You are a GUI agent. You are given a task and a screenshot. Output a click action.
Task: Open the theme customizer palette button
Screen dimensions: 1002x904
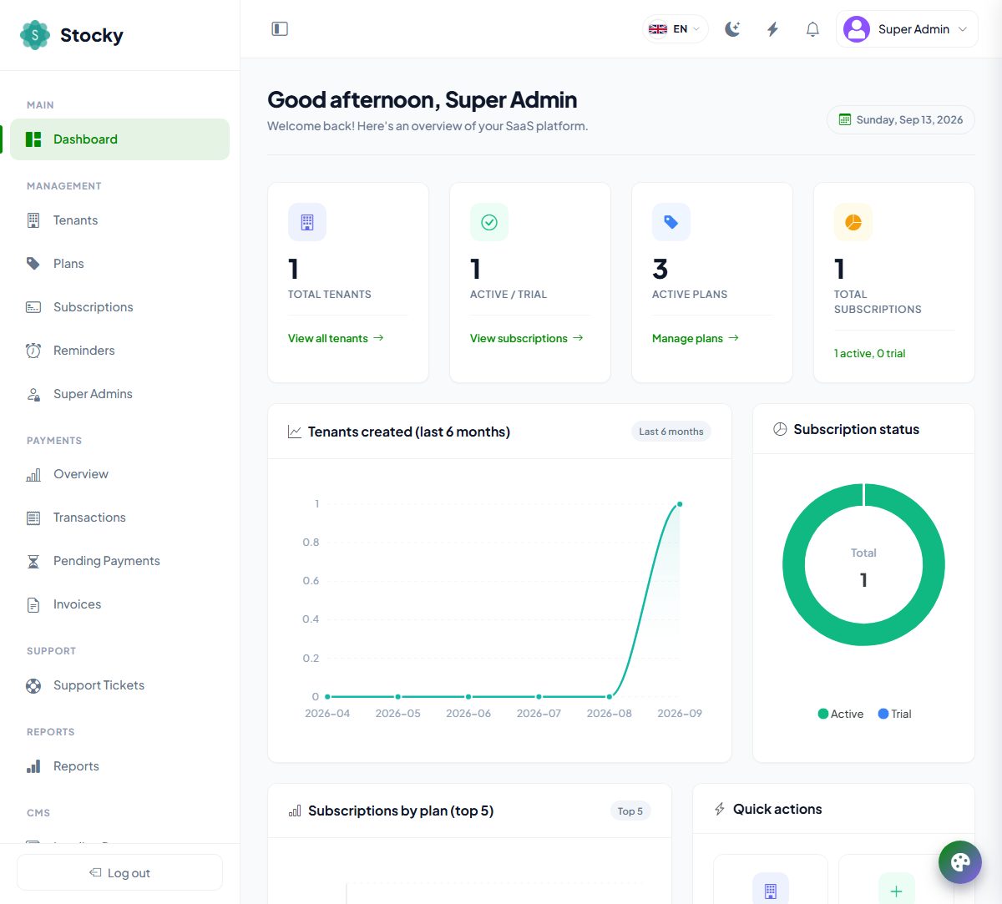(x=960, y=862)
